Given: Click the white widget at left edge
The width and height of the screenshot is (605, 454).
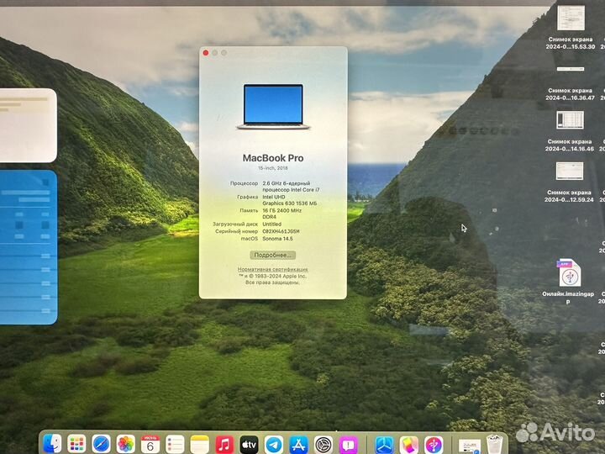Looking at the screenshot, I should [x=28, y=125].
